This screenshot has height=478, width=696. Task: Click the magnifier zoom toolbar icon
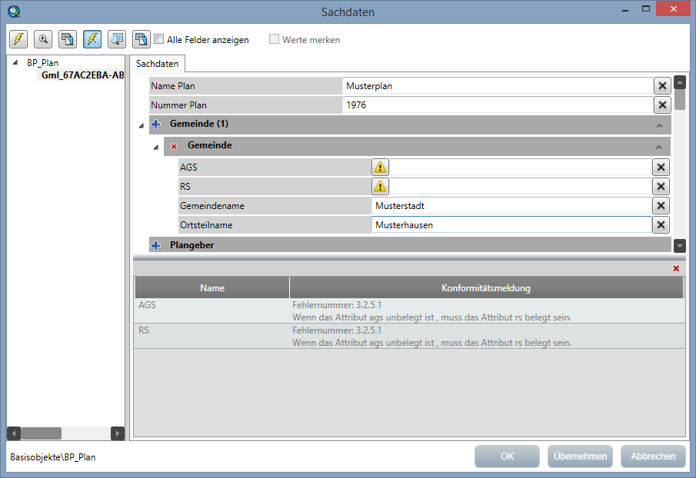click(x=43, y=39)
